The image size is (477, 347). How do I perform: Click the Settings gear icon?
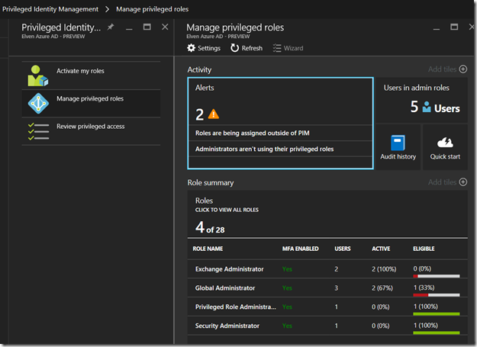[192, 48]
